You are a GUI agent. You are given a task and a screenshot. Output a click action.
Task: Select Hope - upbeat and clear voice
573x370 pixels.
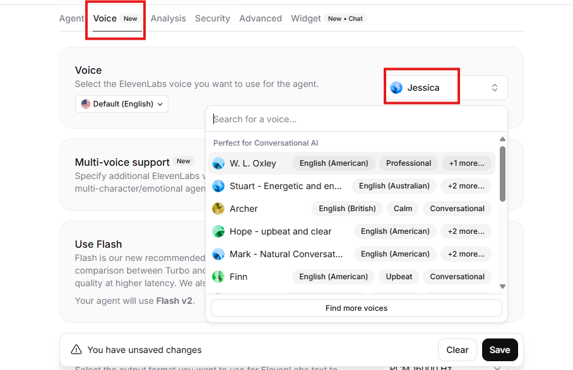[x=351, y=231]
